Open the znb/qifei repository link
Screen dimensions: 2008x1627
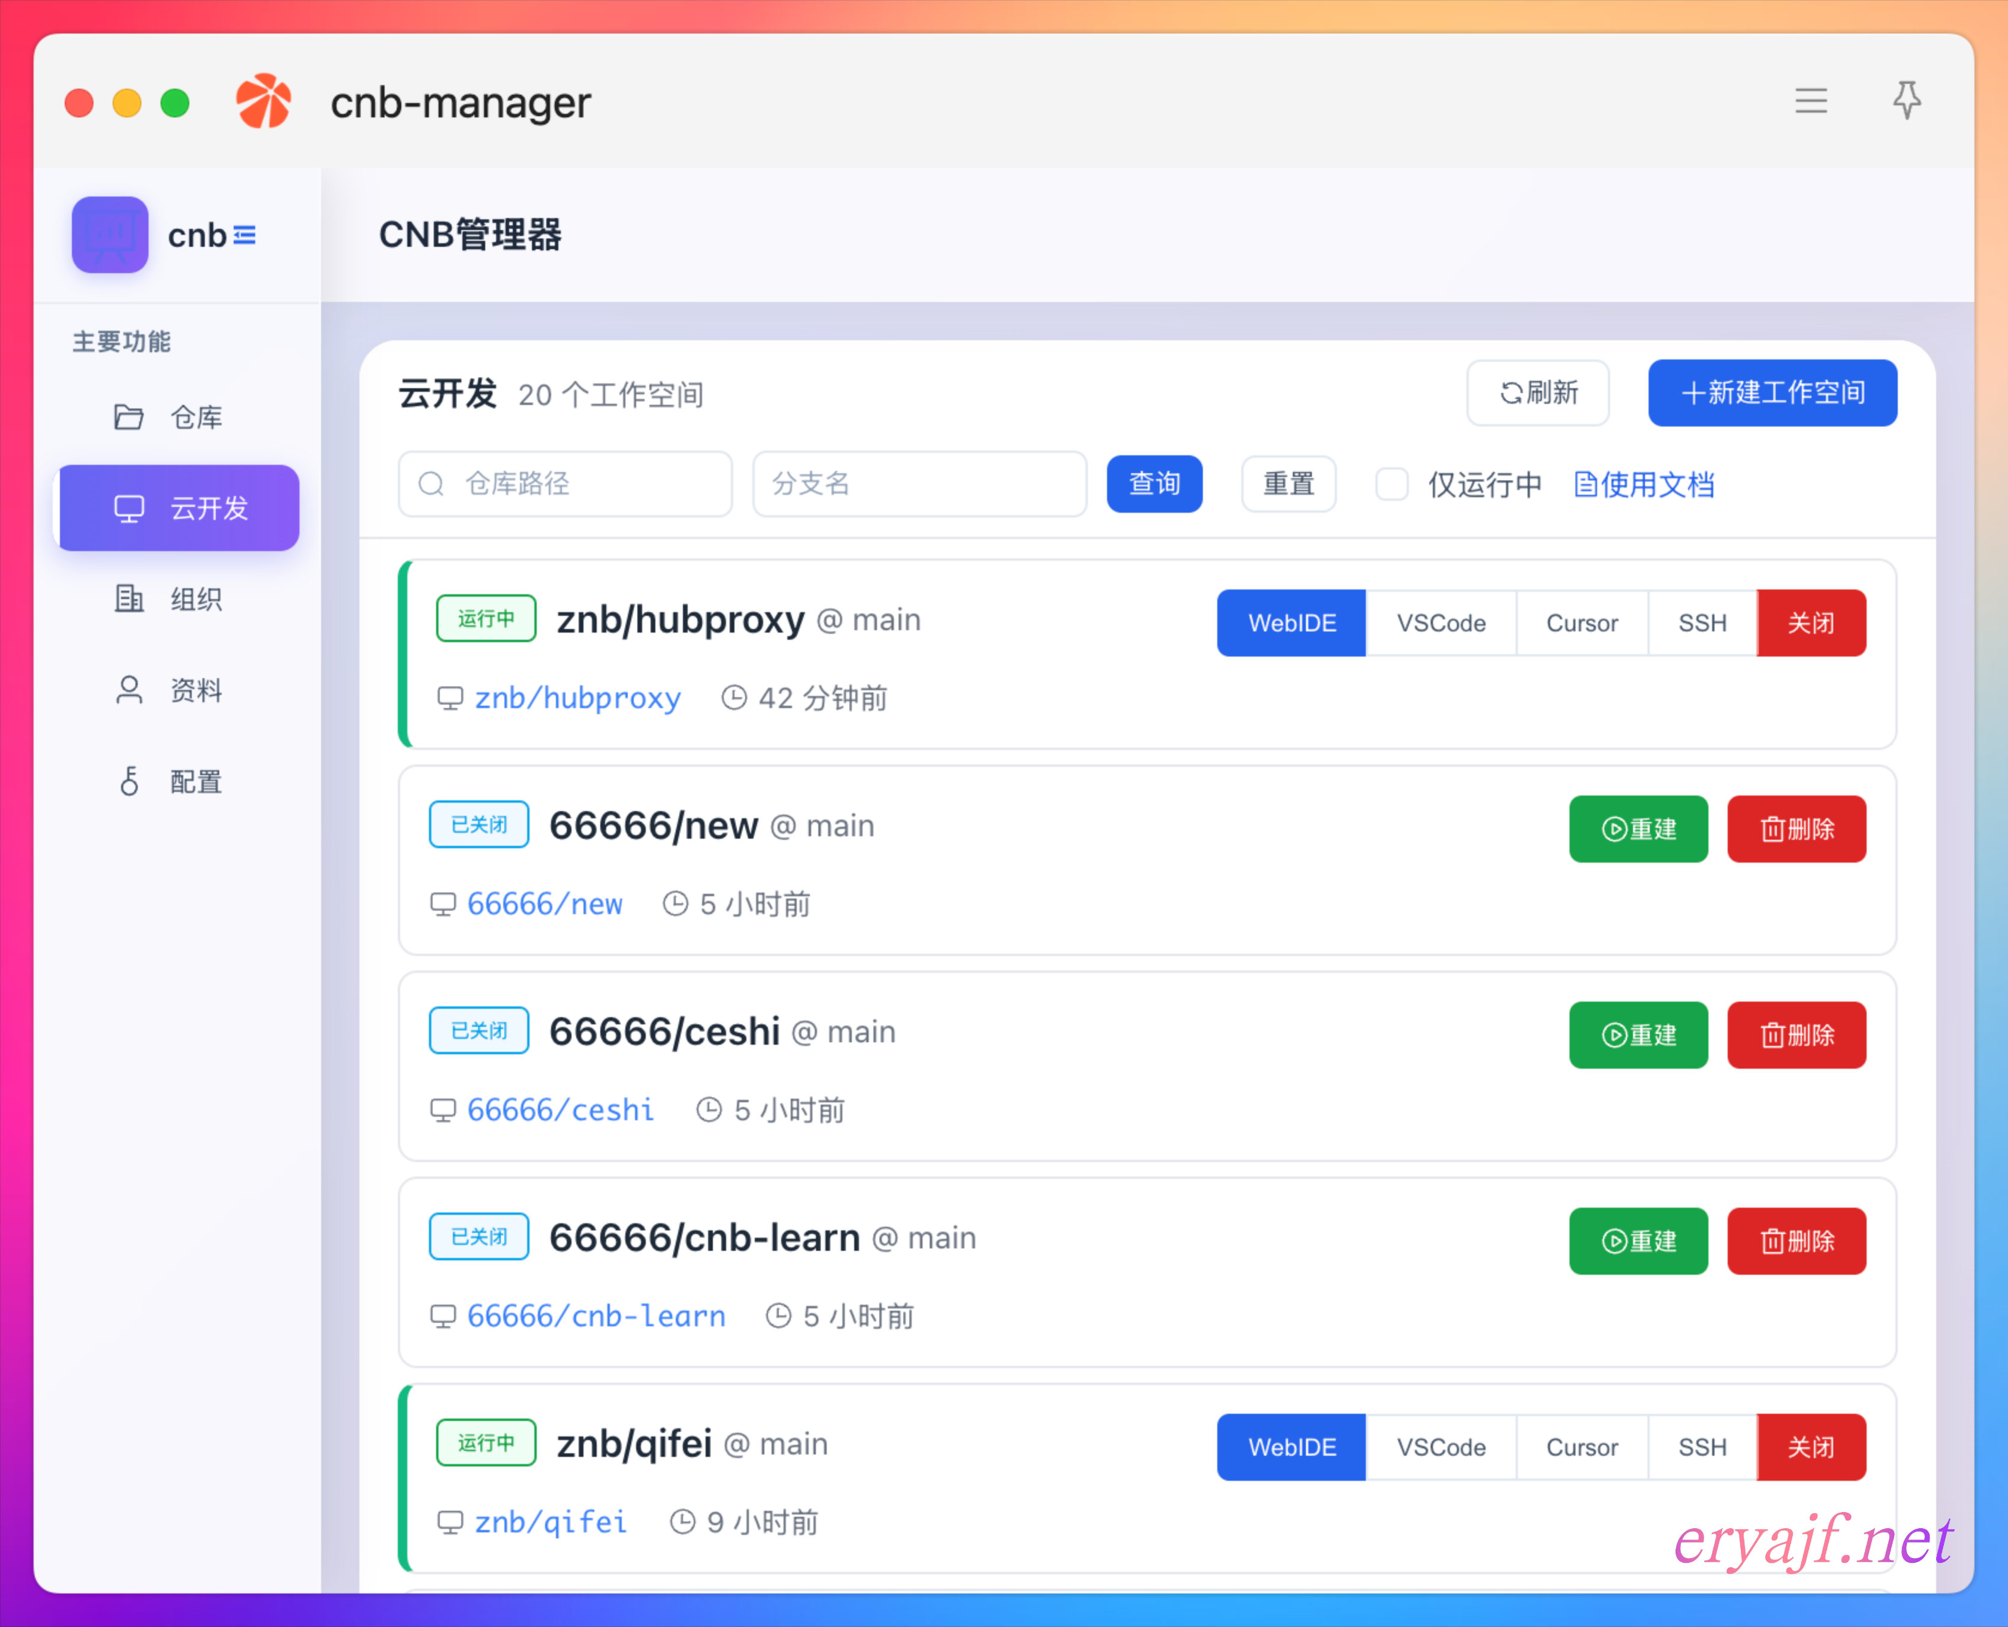pos(551,1523)
